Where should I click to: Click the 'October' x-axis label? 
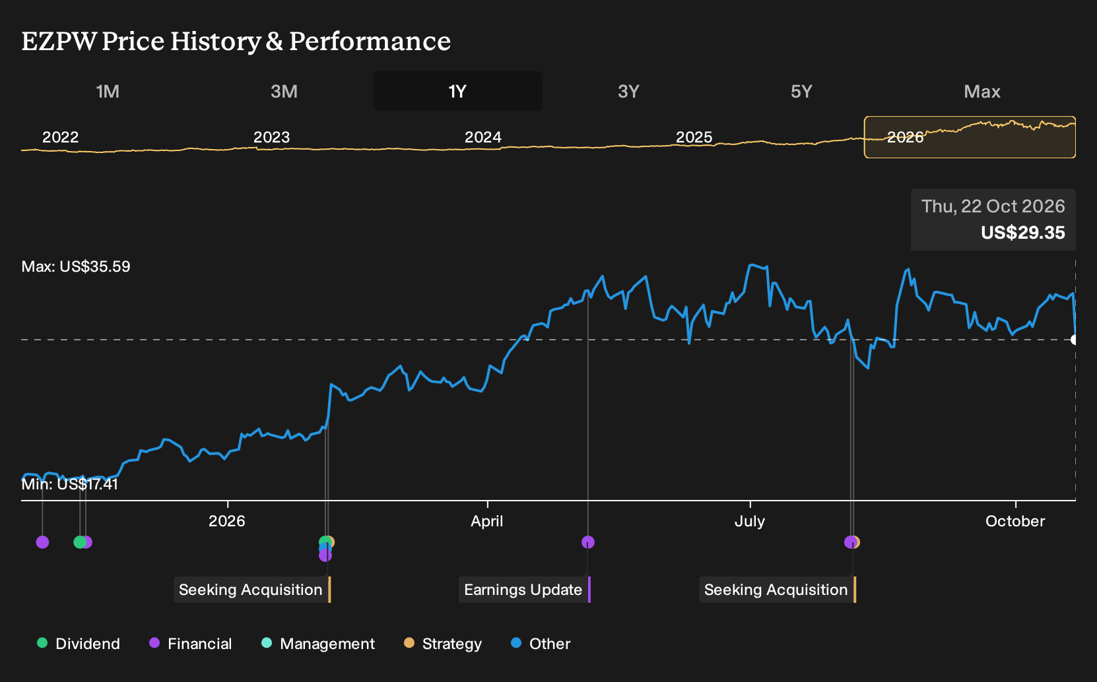(1015, 521)
